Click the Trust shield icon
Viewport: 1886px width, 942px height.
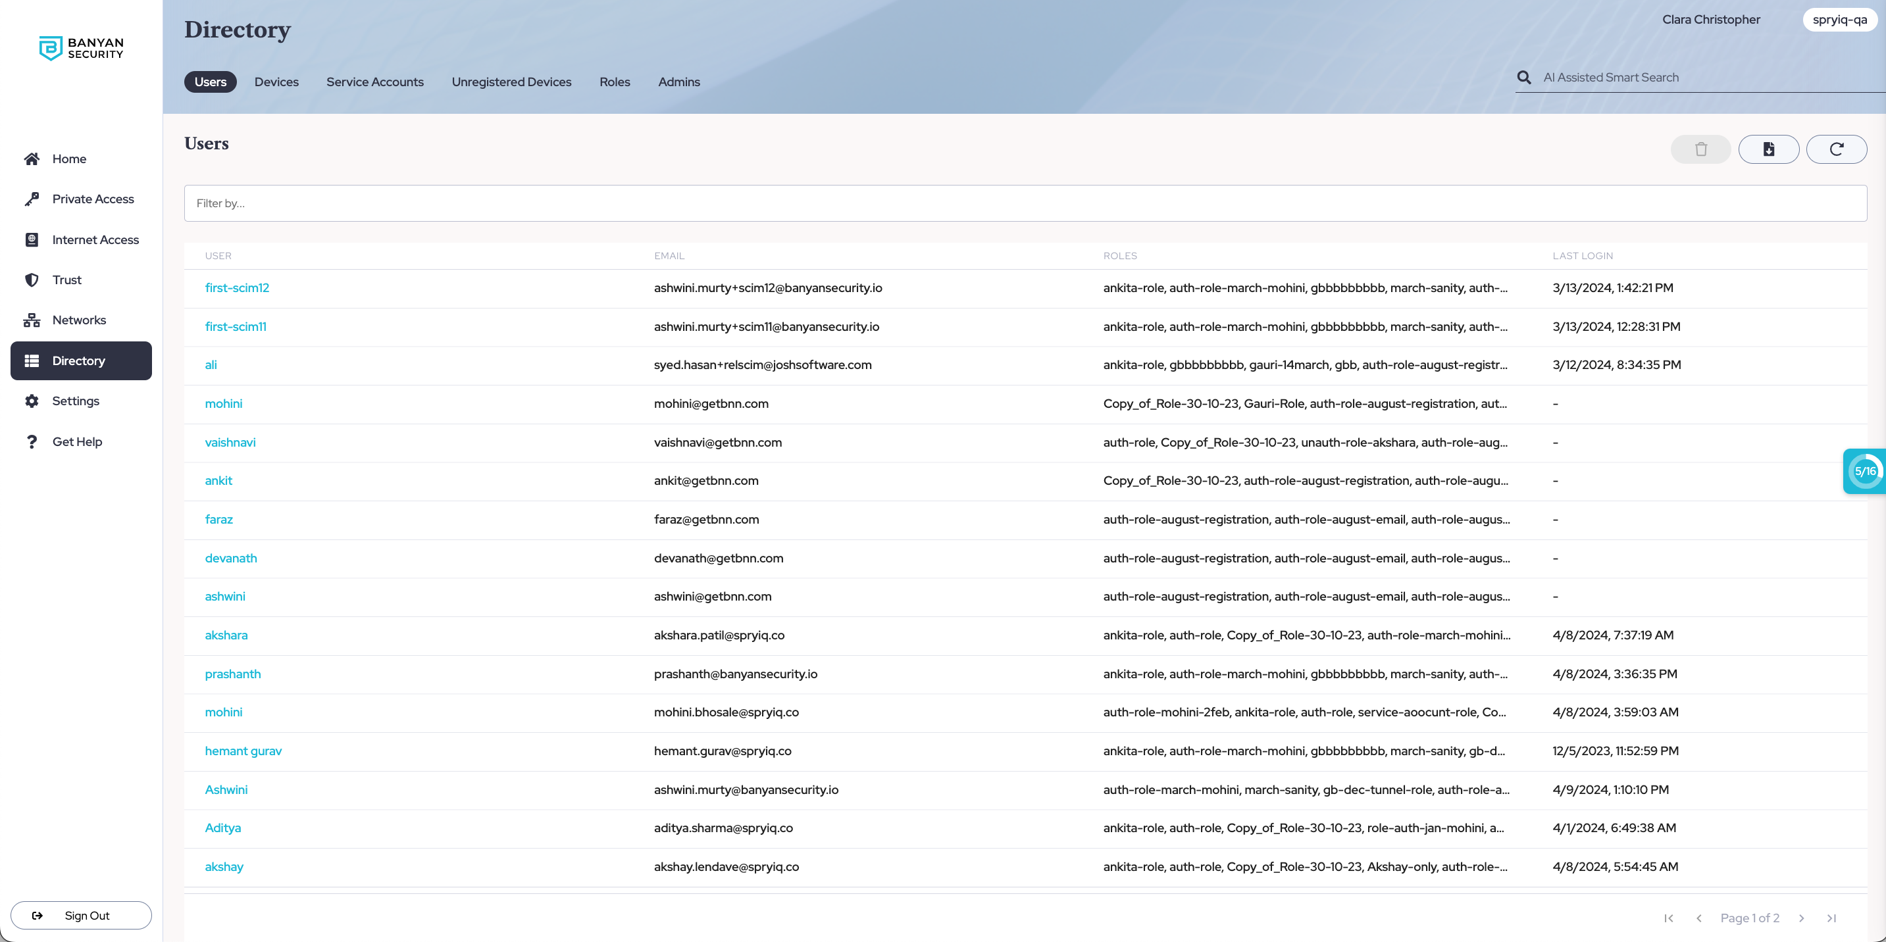point(32,280)
